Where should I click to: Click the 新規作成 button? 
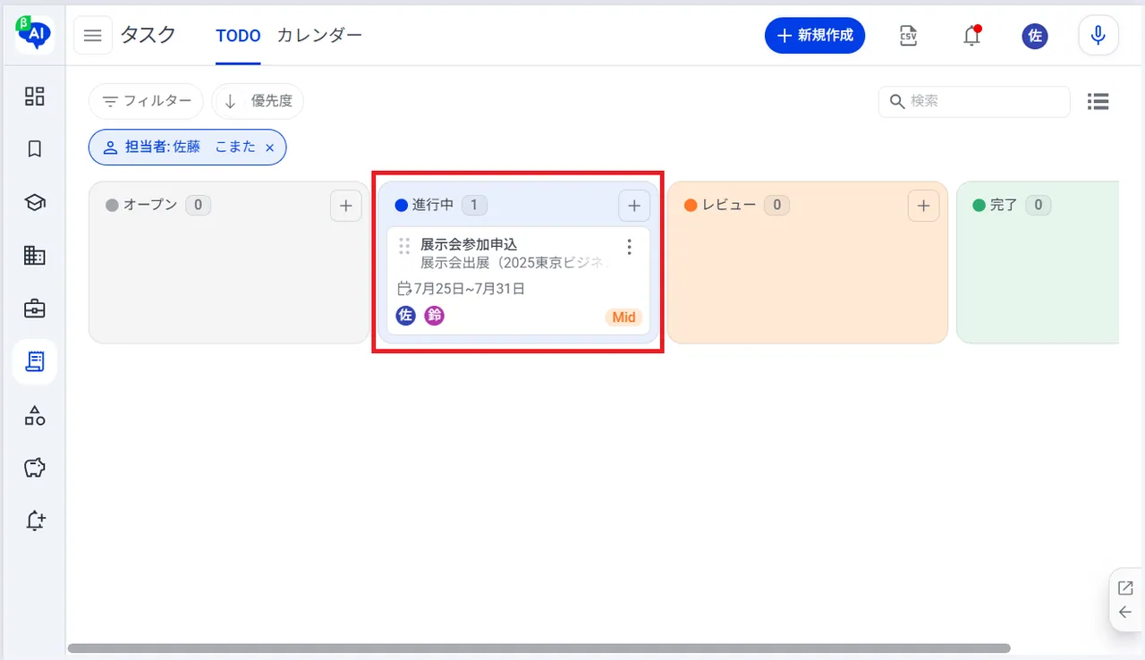[815, 36]
